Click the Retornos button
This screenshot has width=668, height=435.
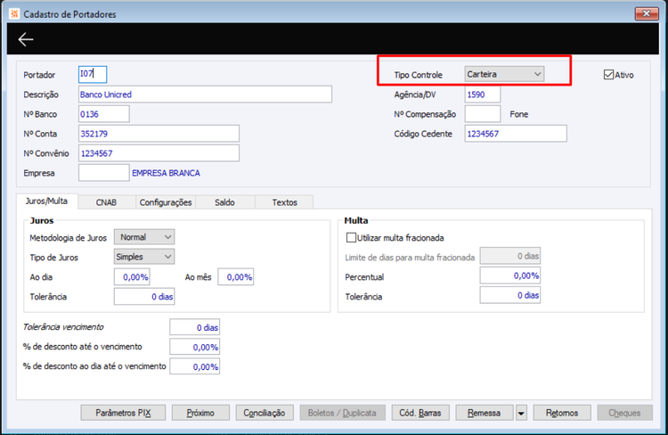[x=562, y=413]
